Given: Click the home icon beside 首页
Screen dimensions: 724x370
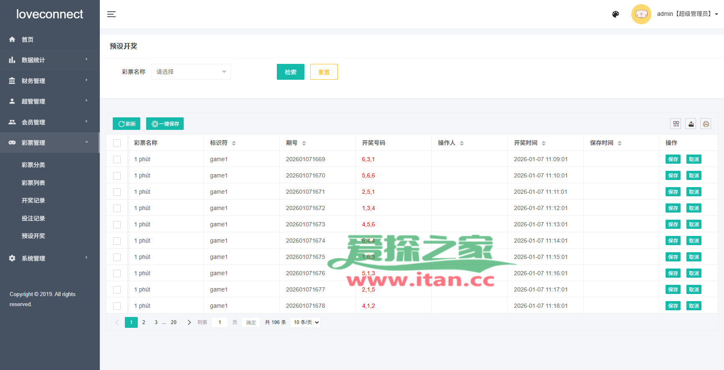Looking at the screenshot, I should [12, 40].
